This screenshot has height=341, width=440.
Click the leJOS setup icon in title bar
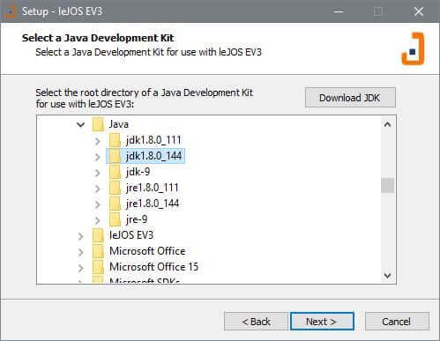click(10, 11)
